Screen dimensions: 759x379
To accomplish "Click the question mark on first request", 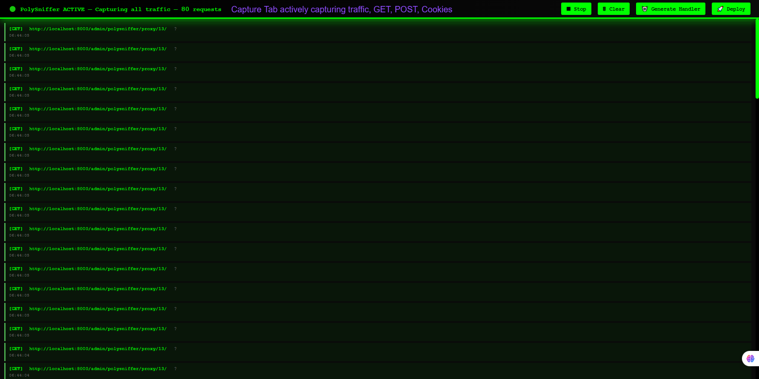I will coord(175,29).
